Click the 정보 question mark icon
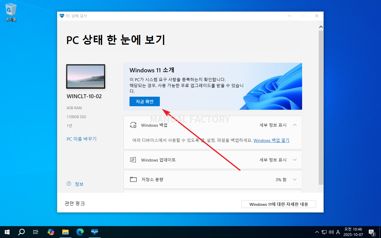The height and width of the screenshot is (238, 381). (x=69, y=184)
